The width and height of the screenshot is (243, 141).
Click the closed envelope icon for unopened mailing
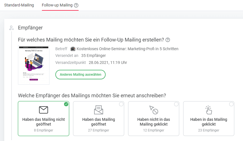click(x=44, y=110)
